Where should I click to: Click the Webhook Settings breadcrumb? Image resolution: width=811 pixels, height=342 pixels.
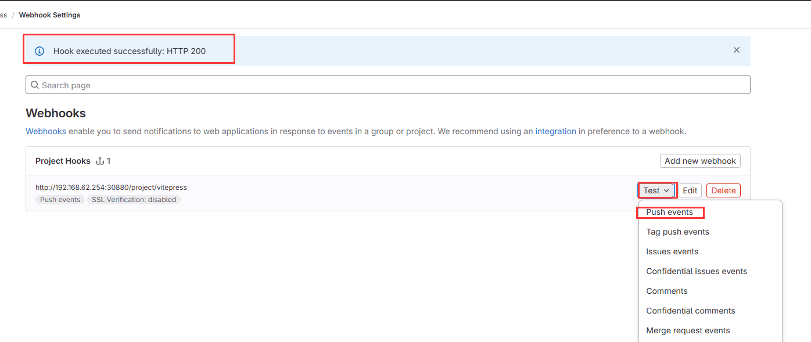(49, 15)
